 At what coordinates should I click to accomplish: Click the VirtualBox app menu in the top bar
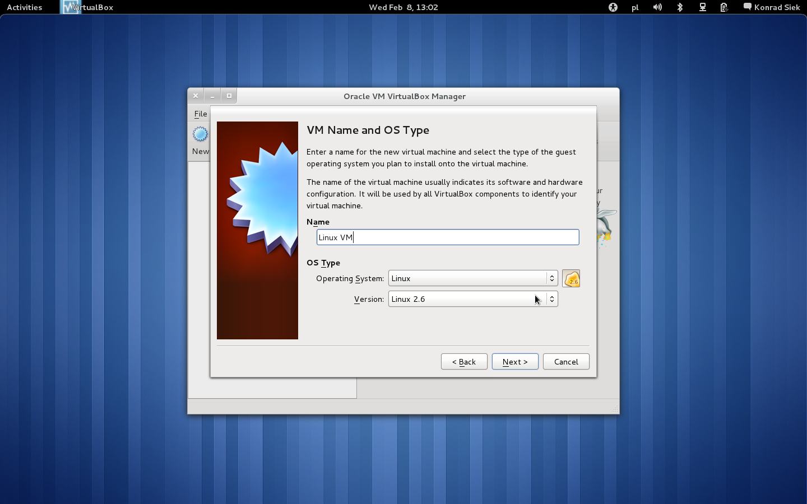(87, 7)
